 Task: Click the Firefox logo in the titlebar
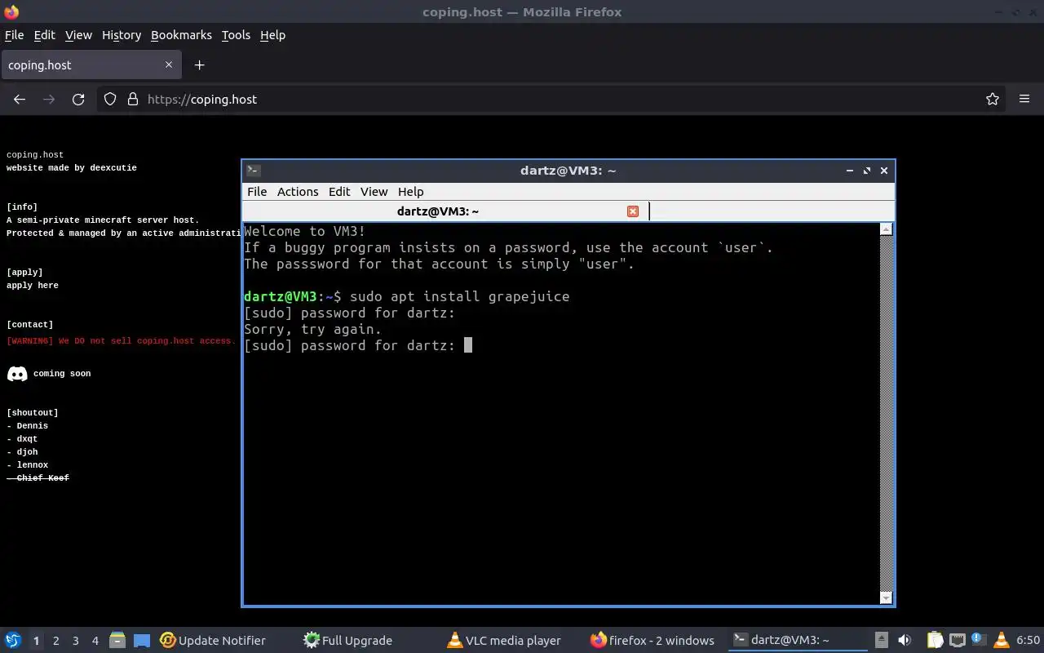tap(11, 11)
